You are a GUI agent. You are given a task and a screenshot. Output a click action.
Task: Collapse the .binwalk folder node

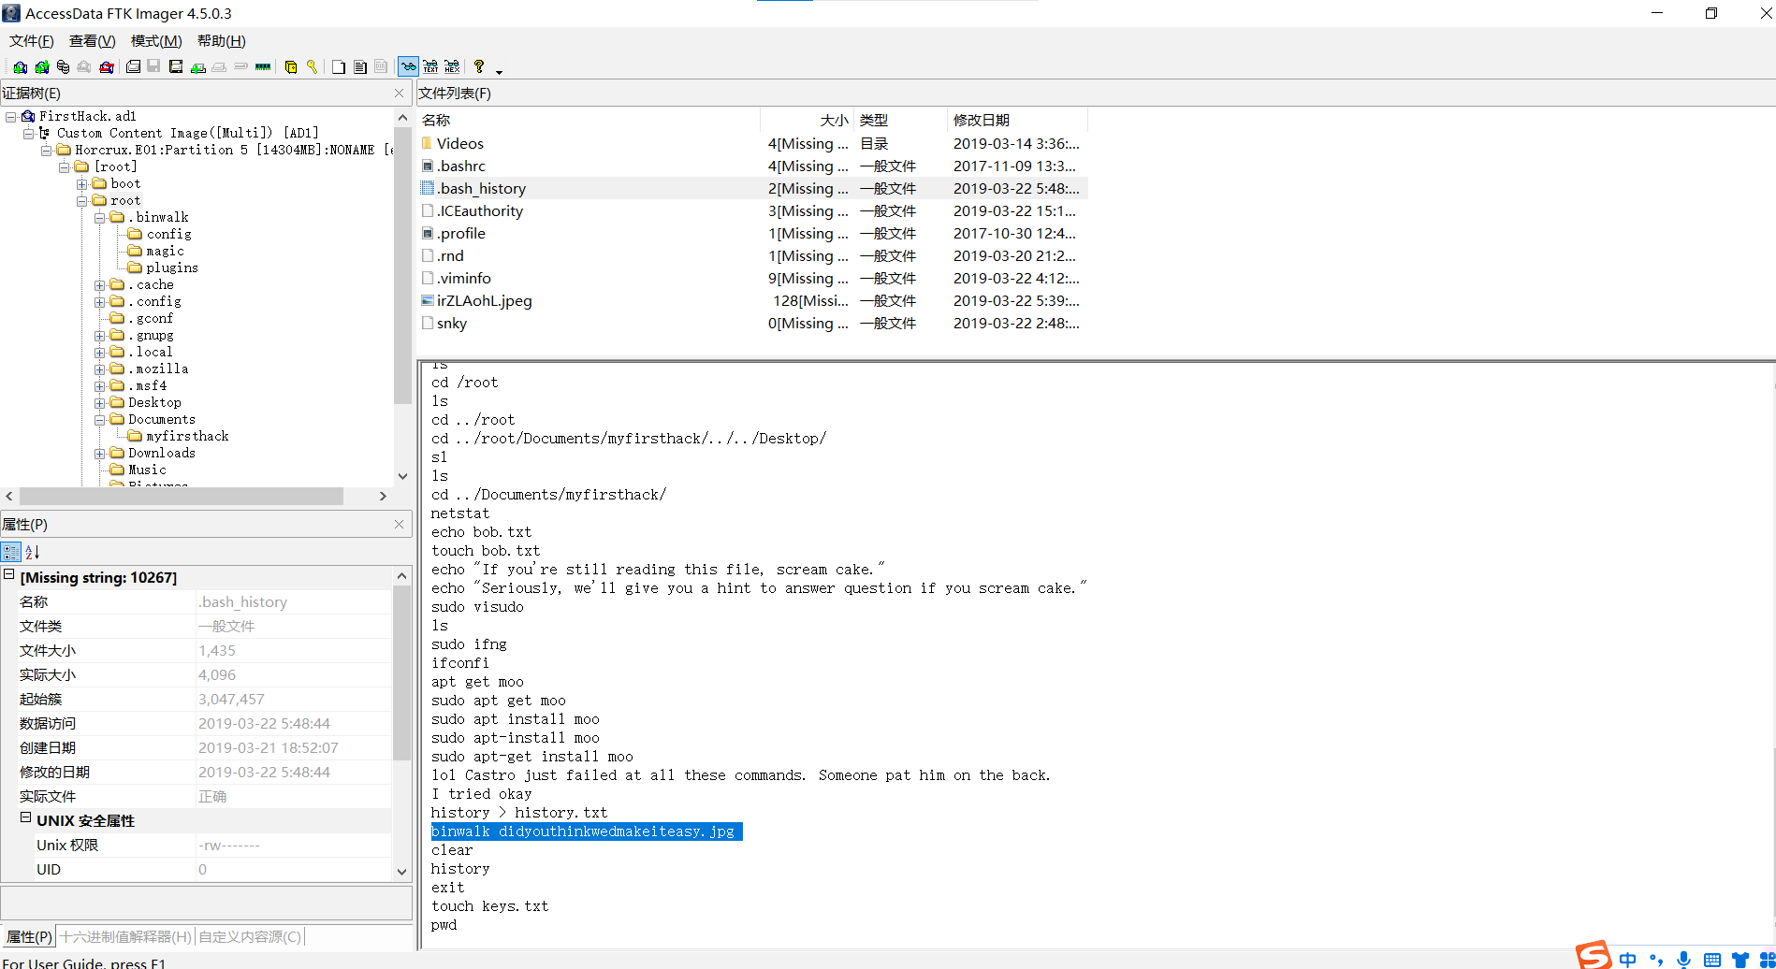point(100,218)
